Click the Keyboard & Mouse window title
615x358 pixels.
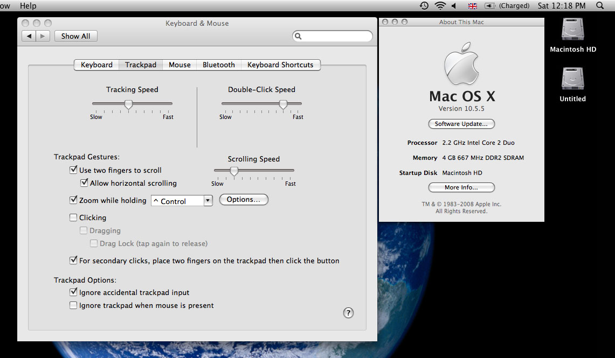197,23
